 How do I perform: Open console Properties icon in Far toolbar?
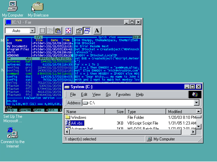coord(79,31)
